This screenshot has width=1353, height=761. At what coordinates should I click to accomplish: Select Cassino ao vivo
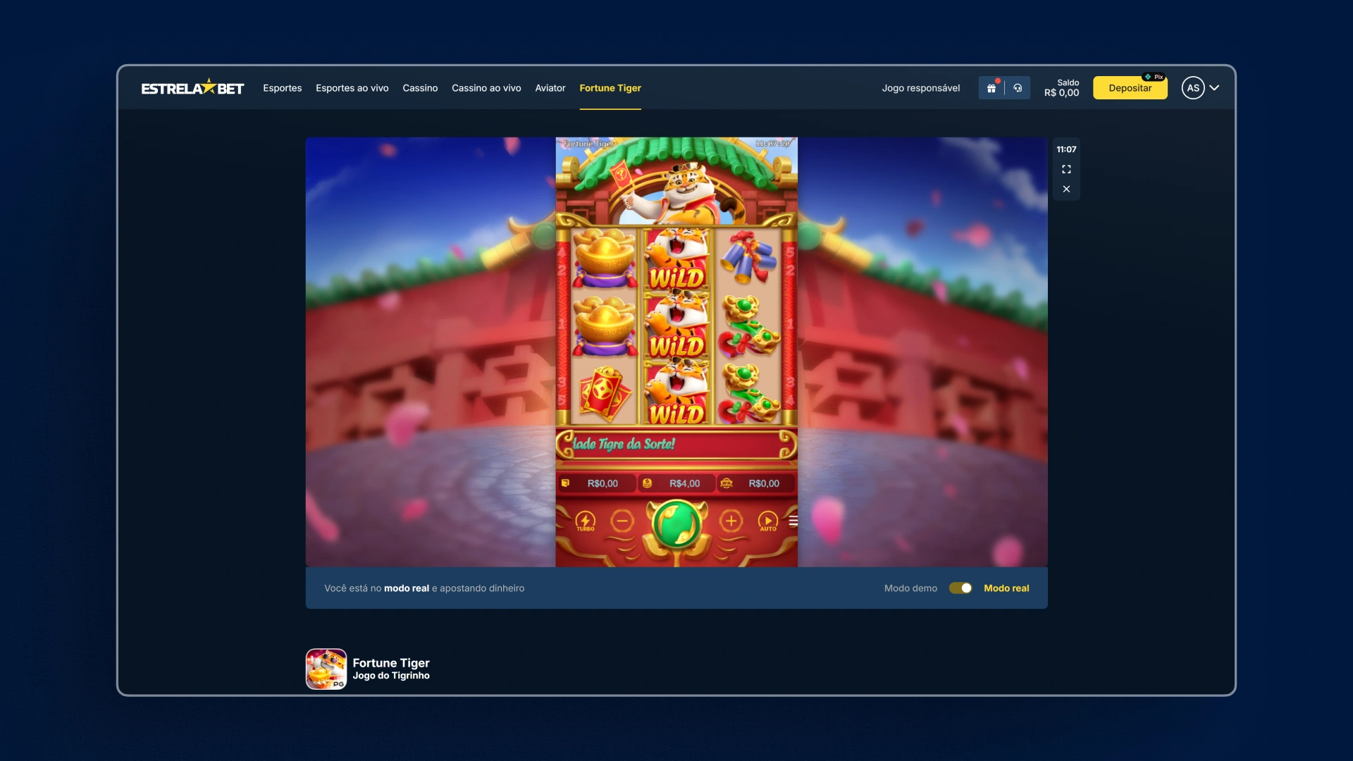click(x=486, y=88)
